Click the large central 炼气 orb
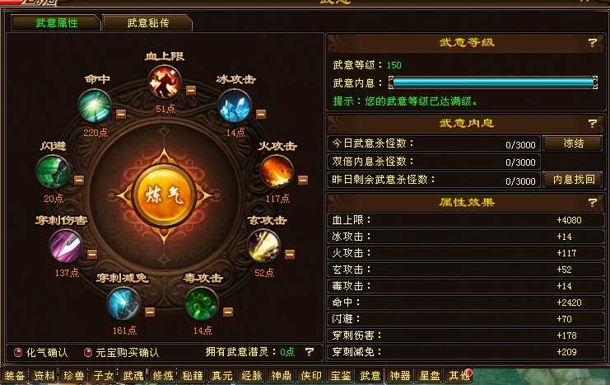Screen dimensions: 610x385 164,195
